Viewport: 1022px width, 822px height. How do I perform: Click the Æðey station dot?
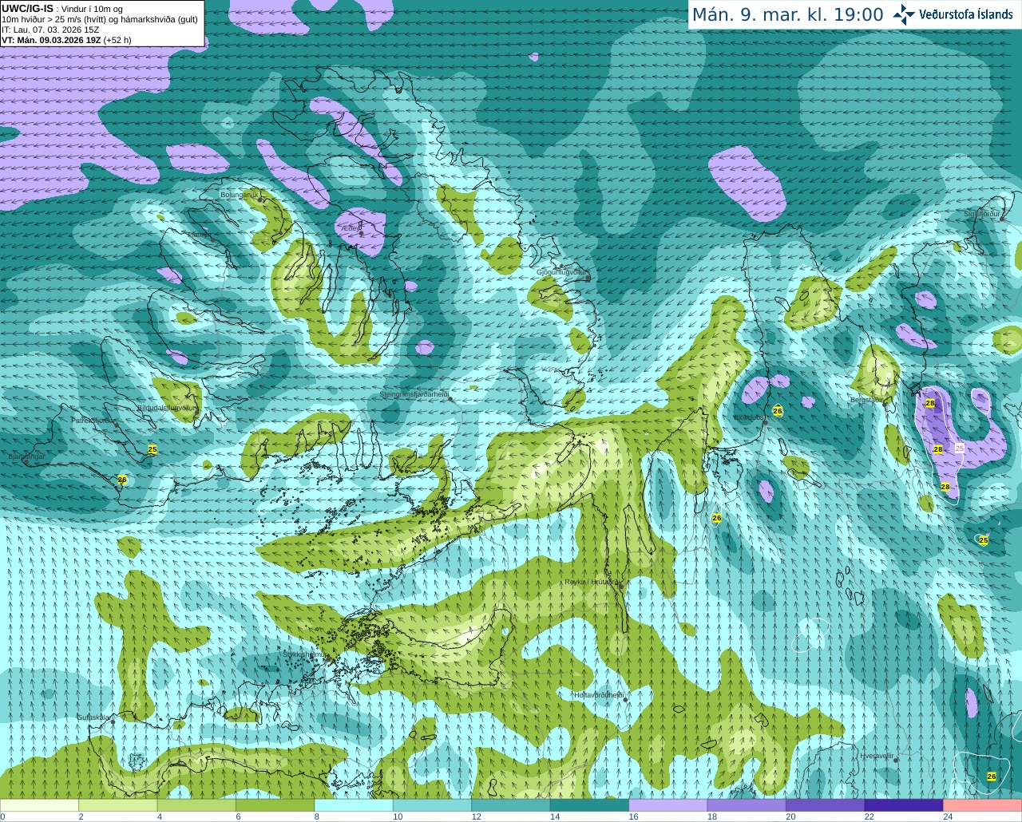click(362, 234)
